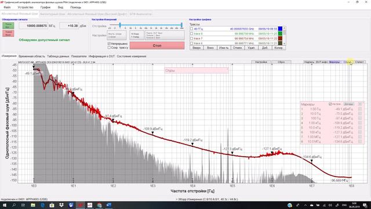Click left handle of Отстройка slider
This screenshot has height=209, width=371.
tap(120, 25)
